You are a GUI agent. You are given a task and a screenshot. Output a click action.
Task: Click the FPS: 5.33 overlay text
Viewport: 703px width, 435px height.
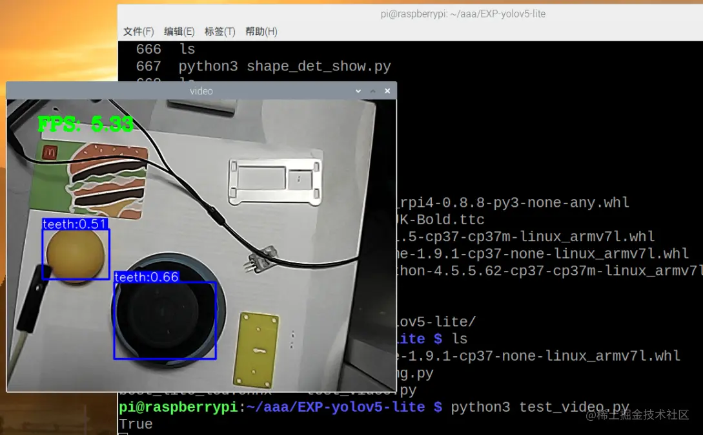click(85, 124)
